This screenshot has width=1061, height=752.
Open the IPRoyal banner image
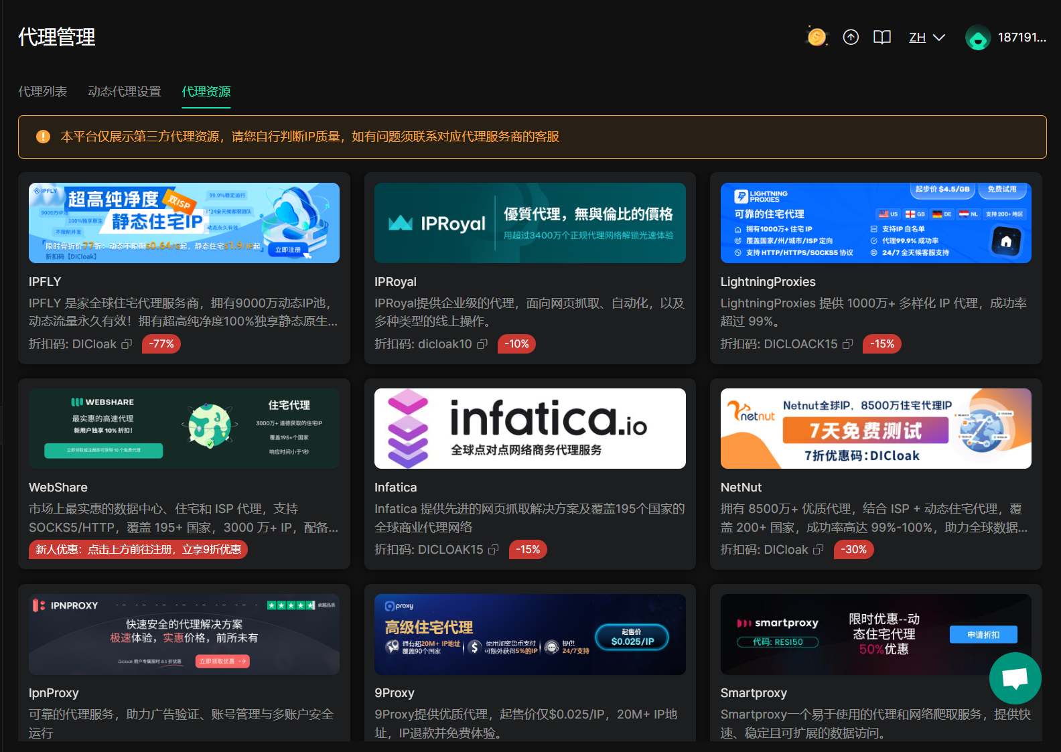click(x=530, y=223)
